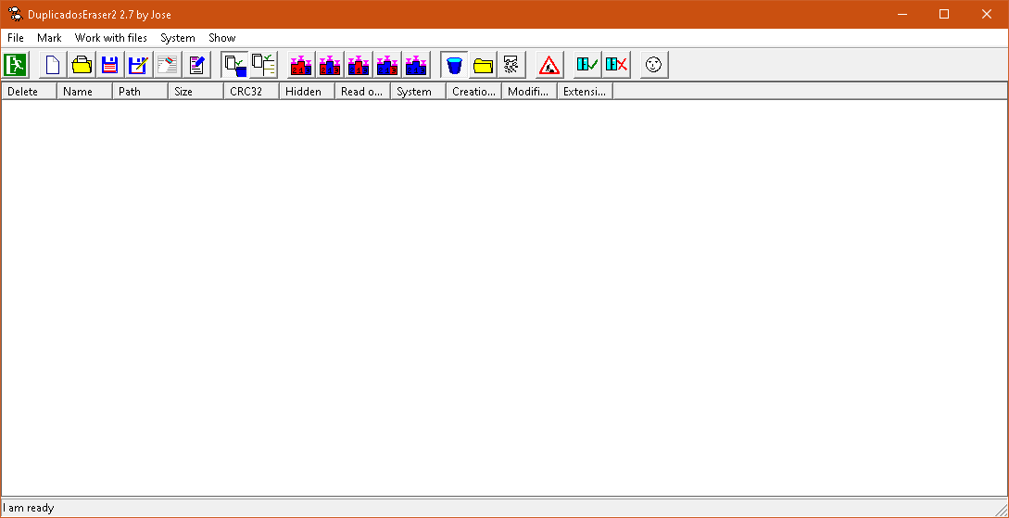Create a new blank list

click(53, 65)
